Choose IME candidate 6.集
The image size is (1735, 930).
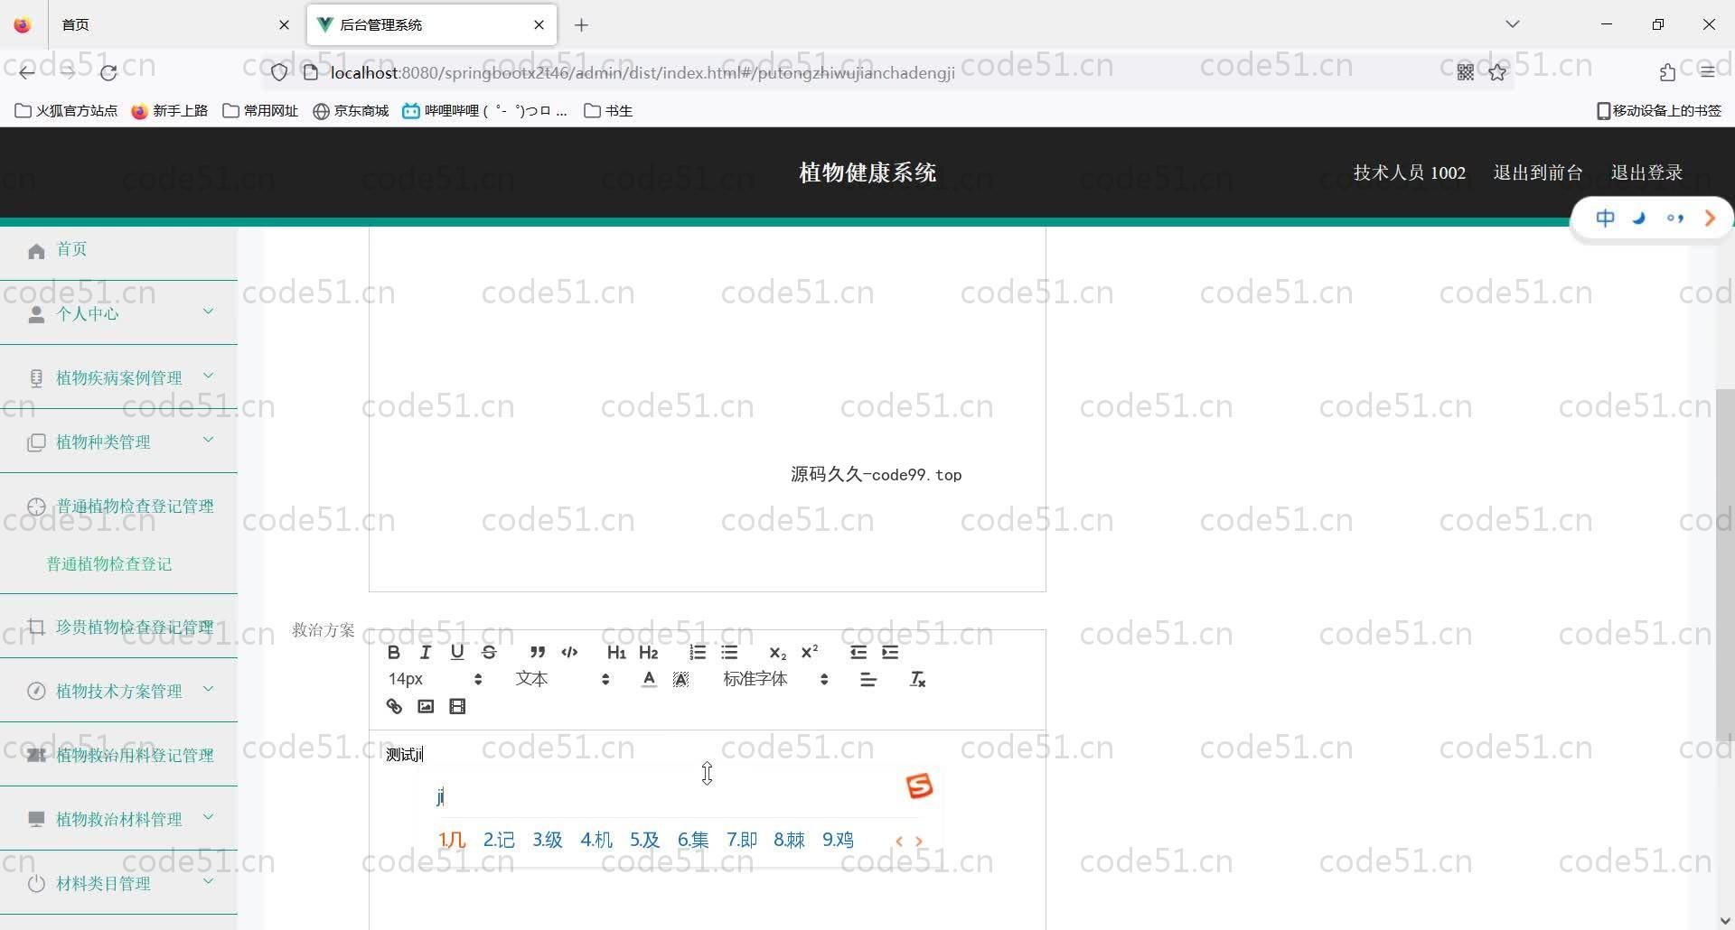(693, 840)
